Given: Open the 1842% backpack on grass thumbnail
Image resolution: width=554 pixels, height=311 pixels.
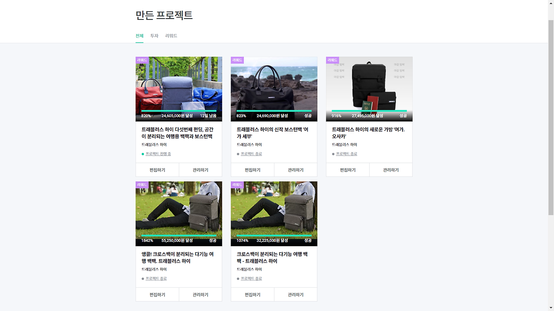Looking at the screenshot, I should pos(179,214).
